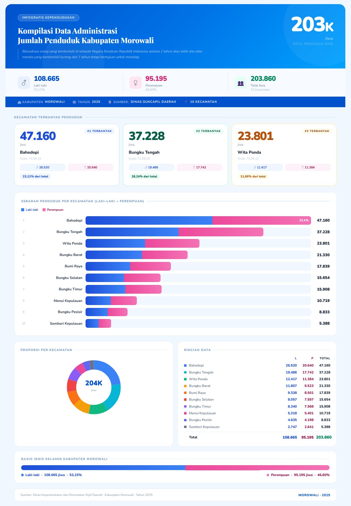Click the pin icon before 10 Kecamatan
The width and height of the screenshot is (351, 506).
[x=186, y=102]
